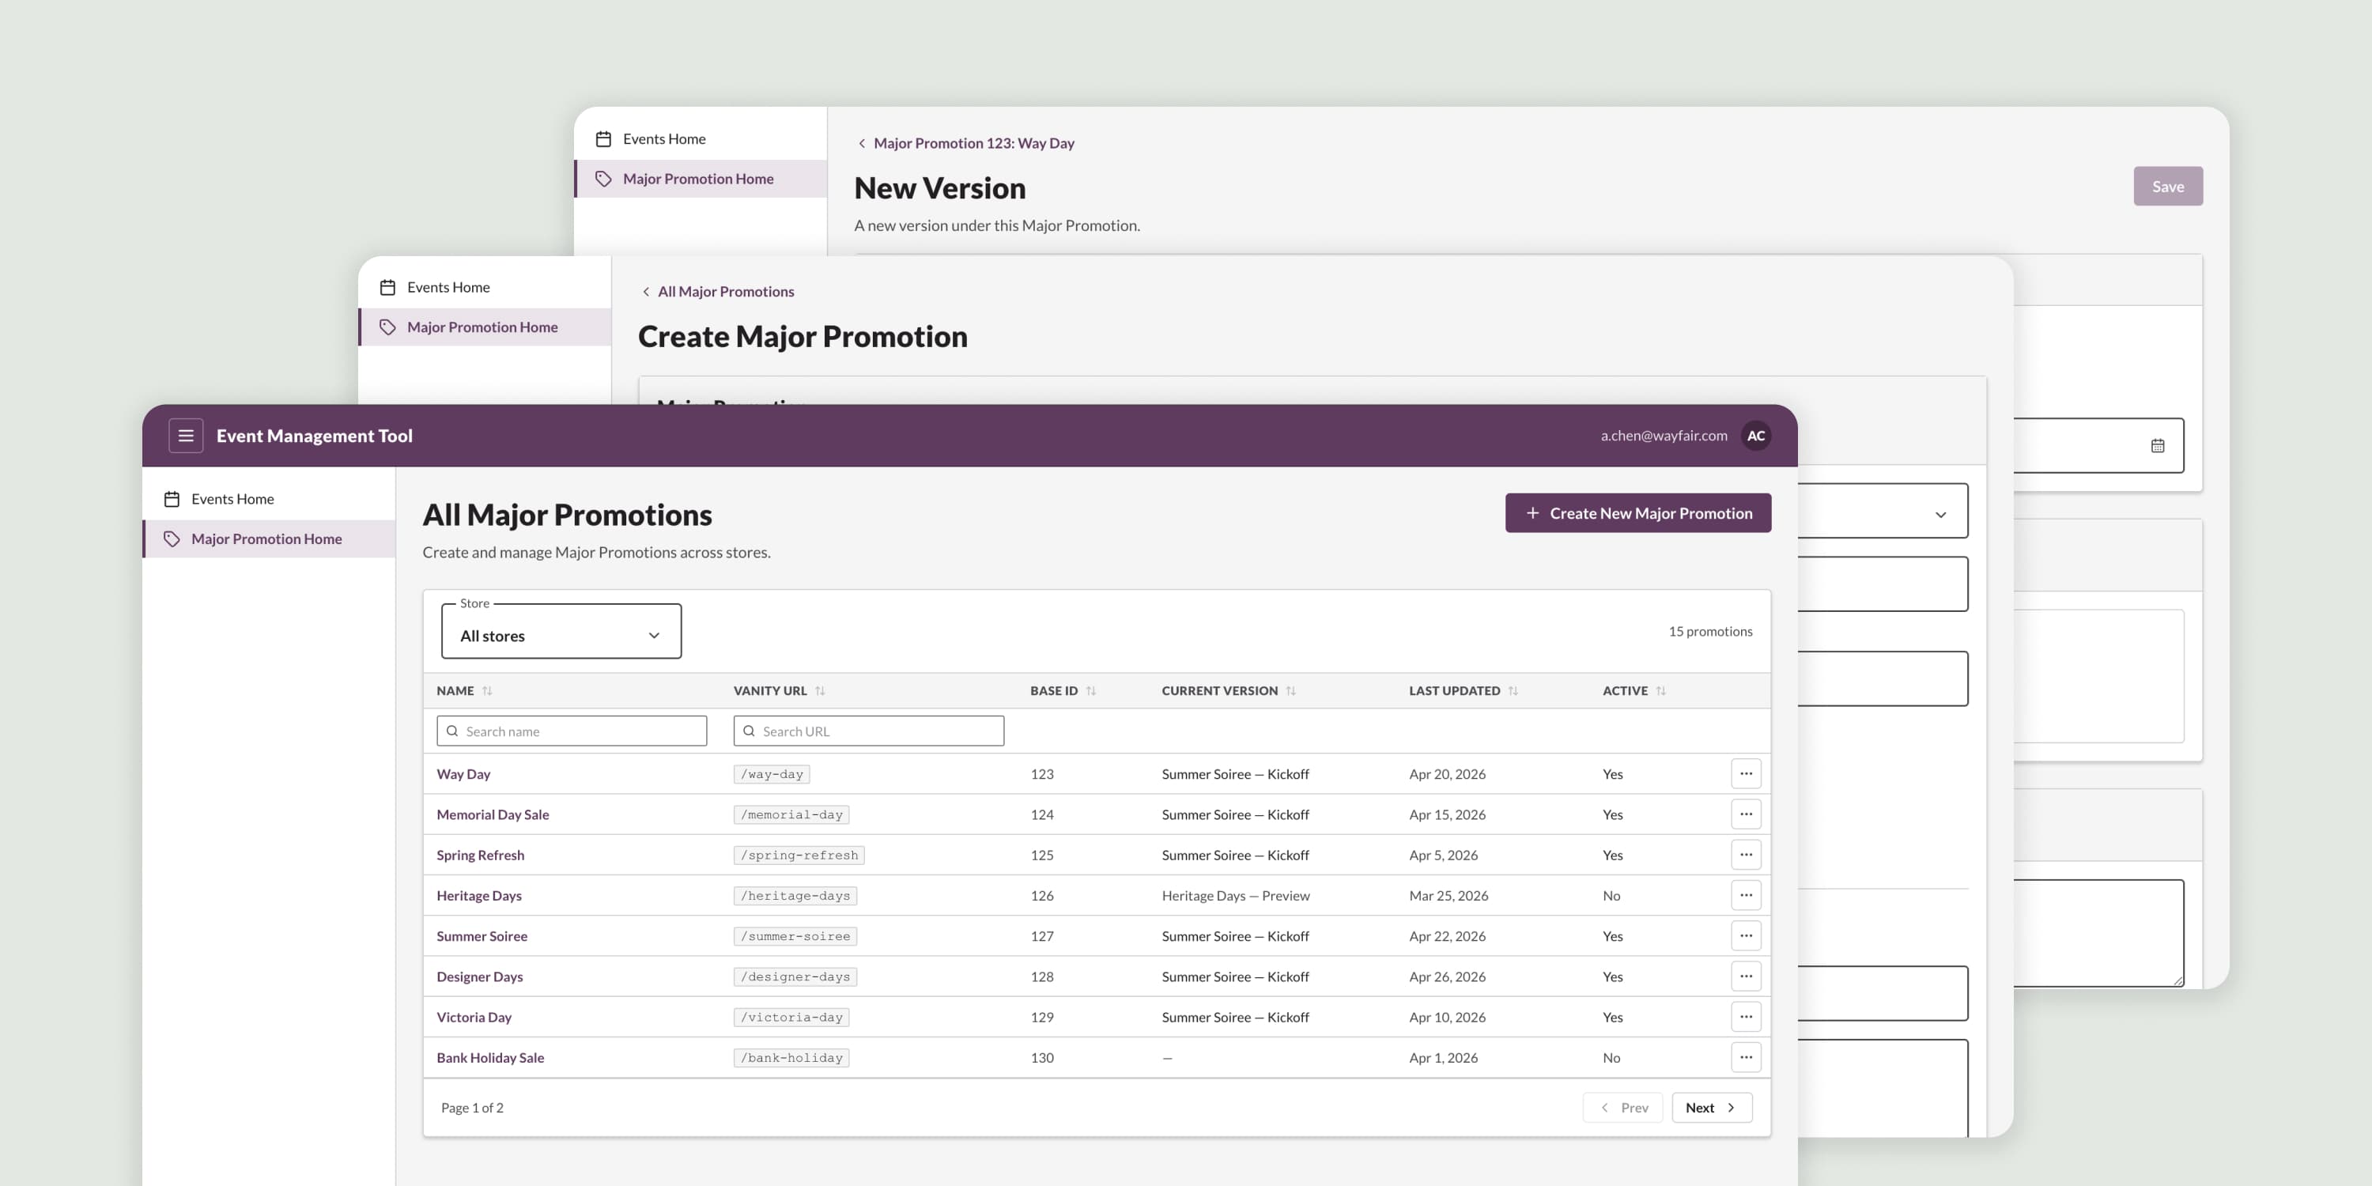Open row actions for Victoria Day

pos(1746,1017)
